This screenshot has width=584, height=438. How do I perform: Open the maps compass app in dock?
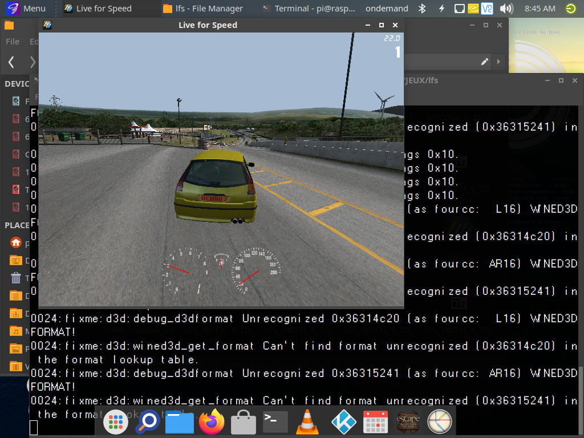(440, 421)
